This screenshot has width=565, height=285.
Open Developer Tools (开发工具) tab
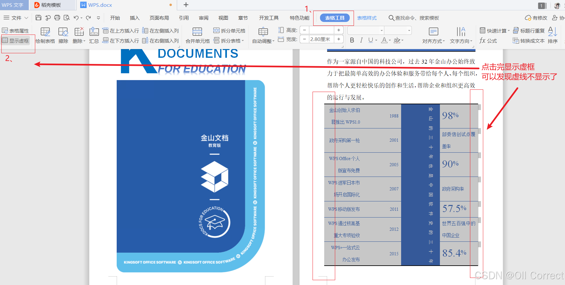pyautogui.click(x=269, y=18)
